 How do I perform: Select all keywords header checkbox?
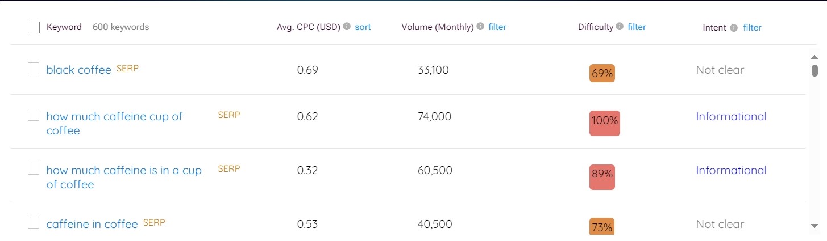[34, 27]
